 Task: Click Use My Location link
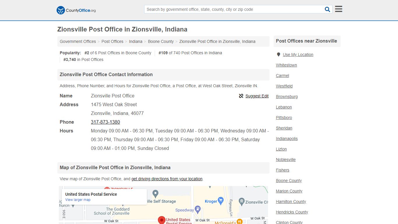coord(298,55)
